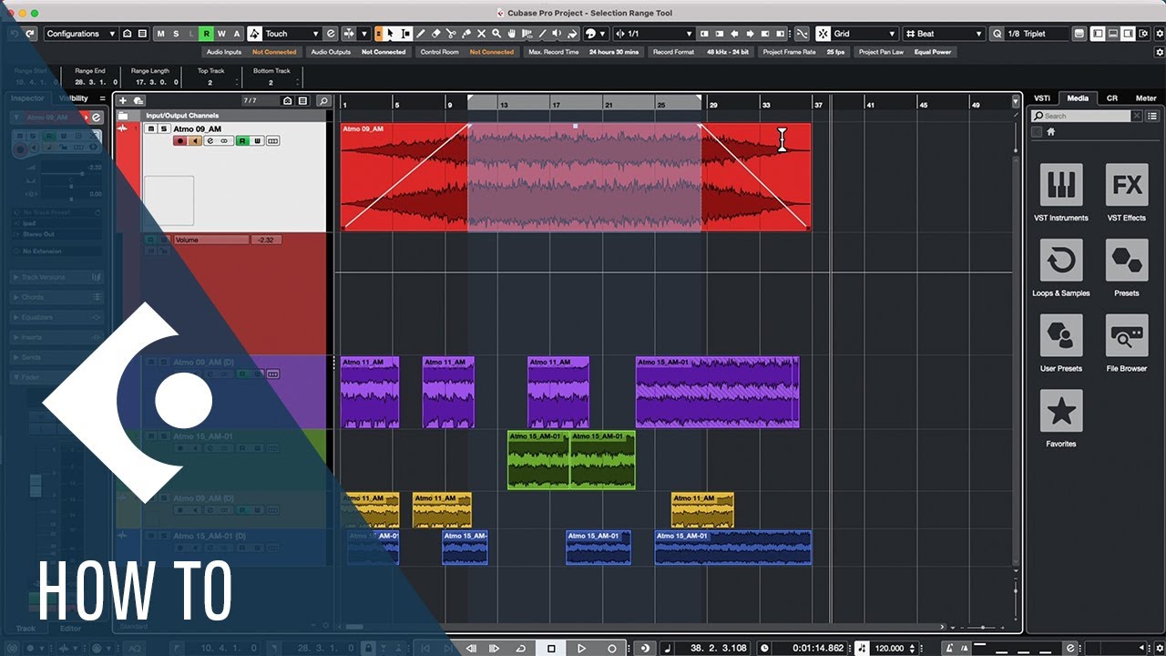
Task: Switch to Media tab
Action: coord(1078,98)
